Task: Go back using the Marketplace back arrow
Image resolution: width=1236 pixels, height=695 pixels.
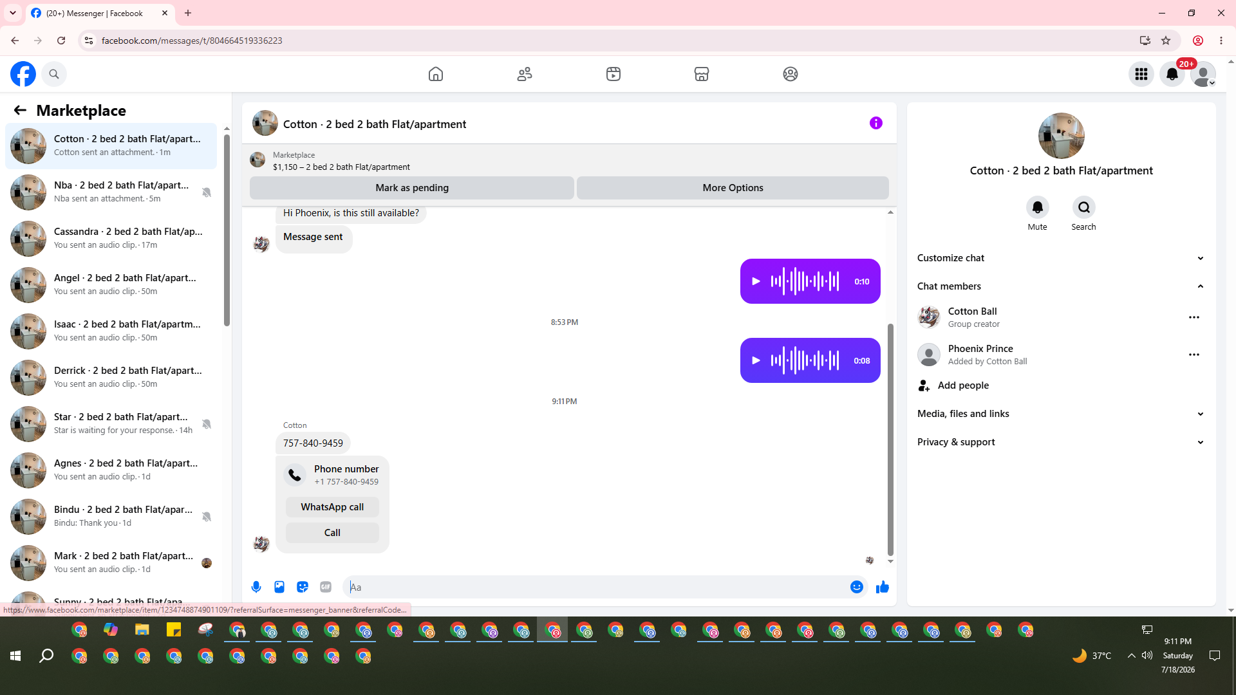Action: (20, 111)
